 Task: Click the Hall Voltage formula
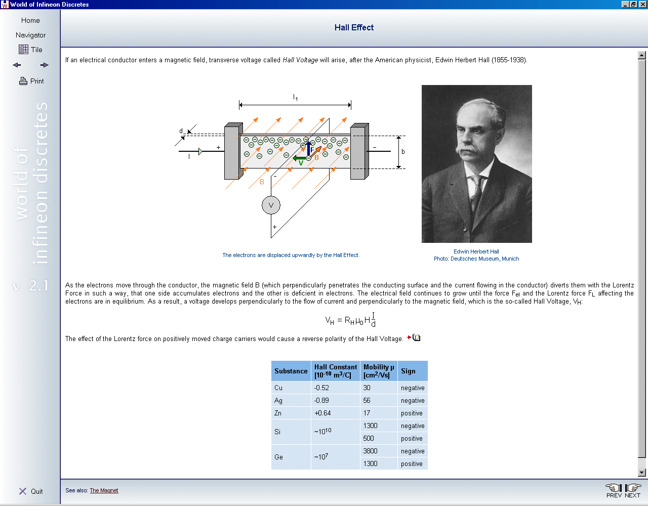(x=350, y=320)
